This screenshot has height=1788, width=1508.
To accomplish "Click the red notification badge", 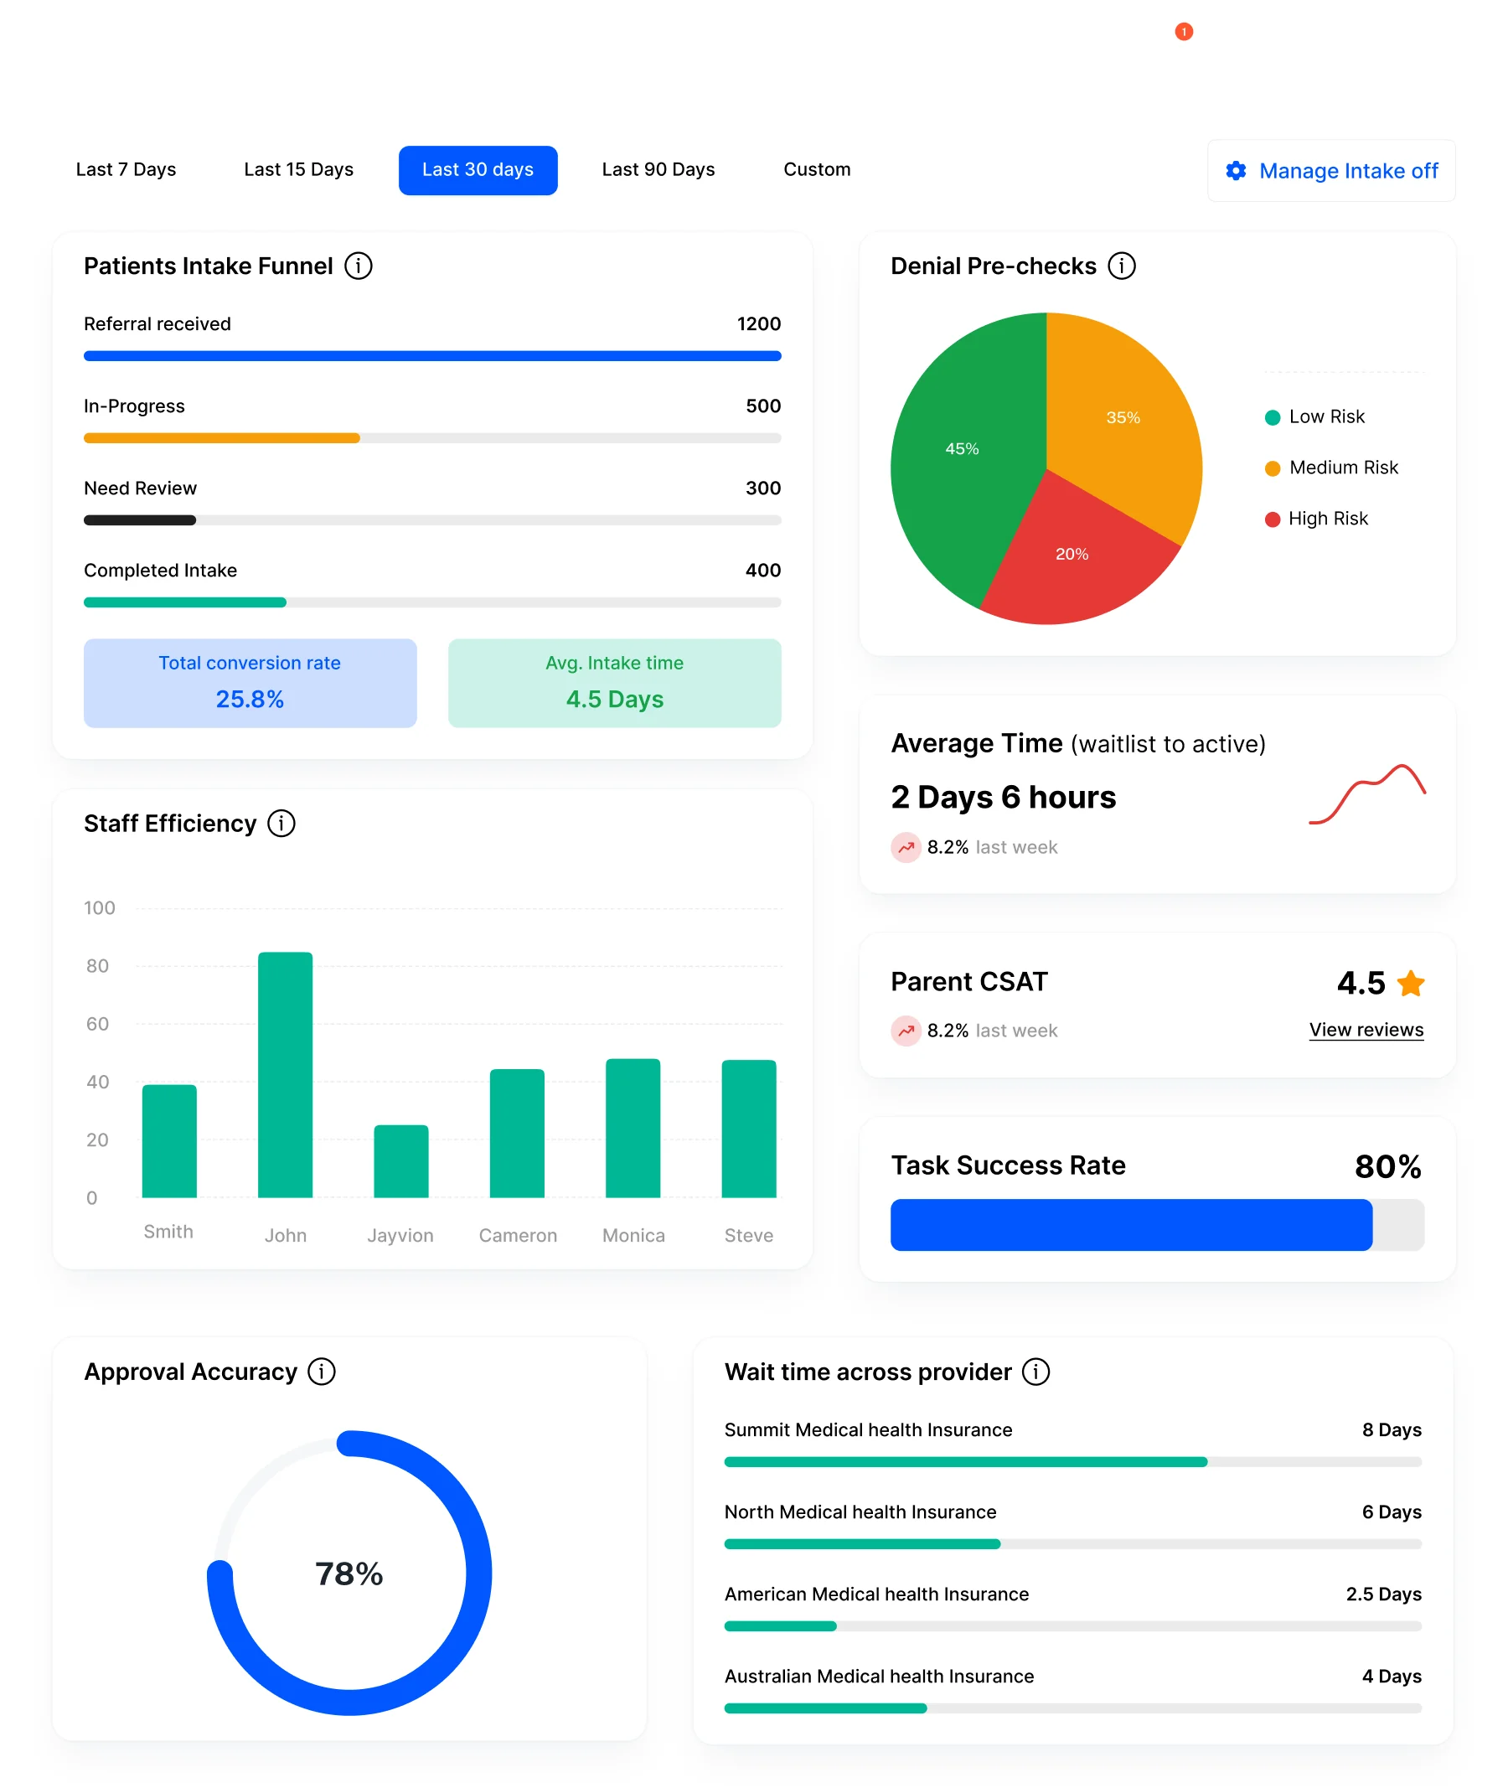I will [1183, 32].
